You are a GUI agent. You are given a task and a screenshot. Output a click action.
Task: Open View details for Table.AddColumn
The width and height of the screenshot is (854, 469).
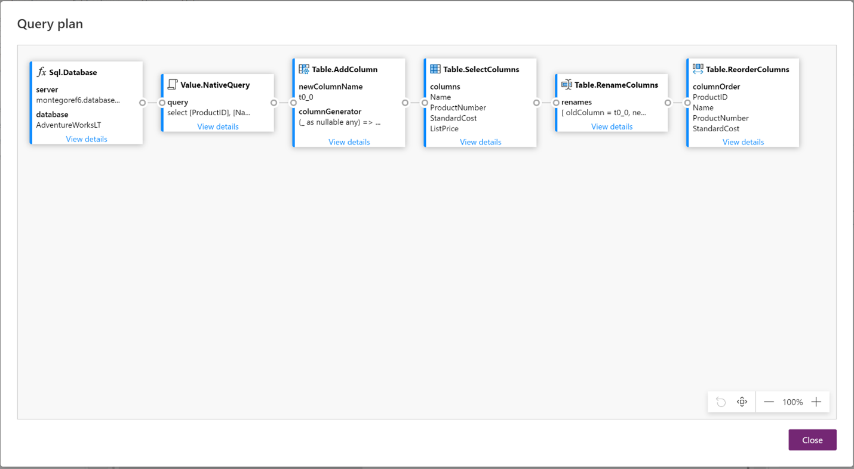point(349,141)
